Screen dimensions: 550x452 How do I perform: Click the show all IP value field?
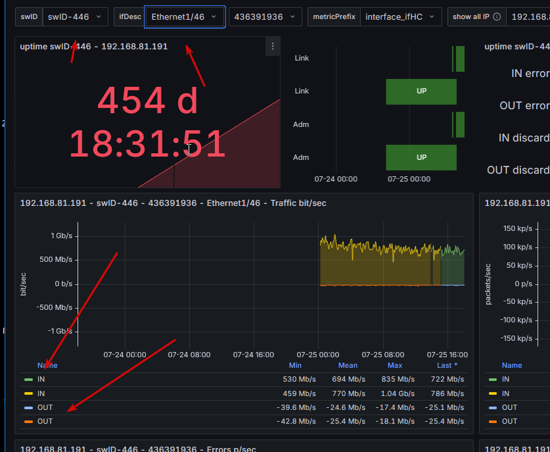(528, 17)
